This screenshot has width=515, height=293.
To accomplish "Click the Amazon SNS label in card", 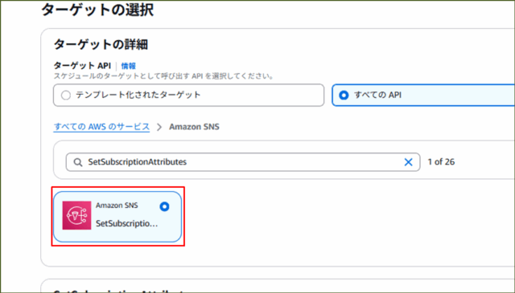I will (x=117, y=206).
